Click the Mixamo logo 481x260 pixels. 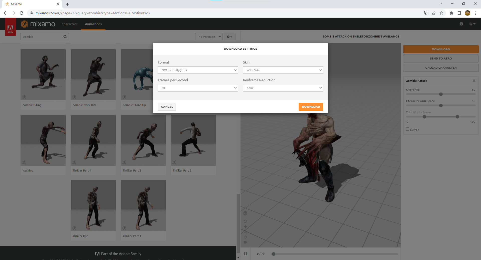pyautogui.click(x=38, y=24)
